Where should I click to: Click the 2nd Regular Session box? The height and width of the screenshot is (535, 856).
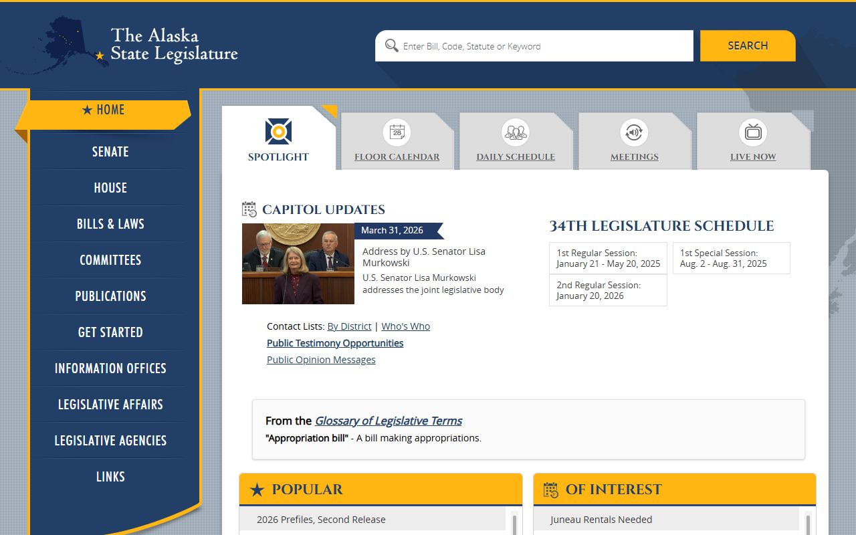(x=608, y=290)
